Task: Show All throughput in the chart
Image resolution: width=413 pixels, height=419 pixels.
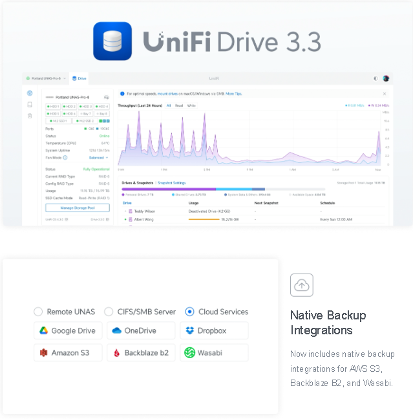Action: (169, 105)
